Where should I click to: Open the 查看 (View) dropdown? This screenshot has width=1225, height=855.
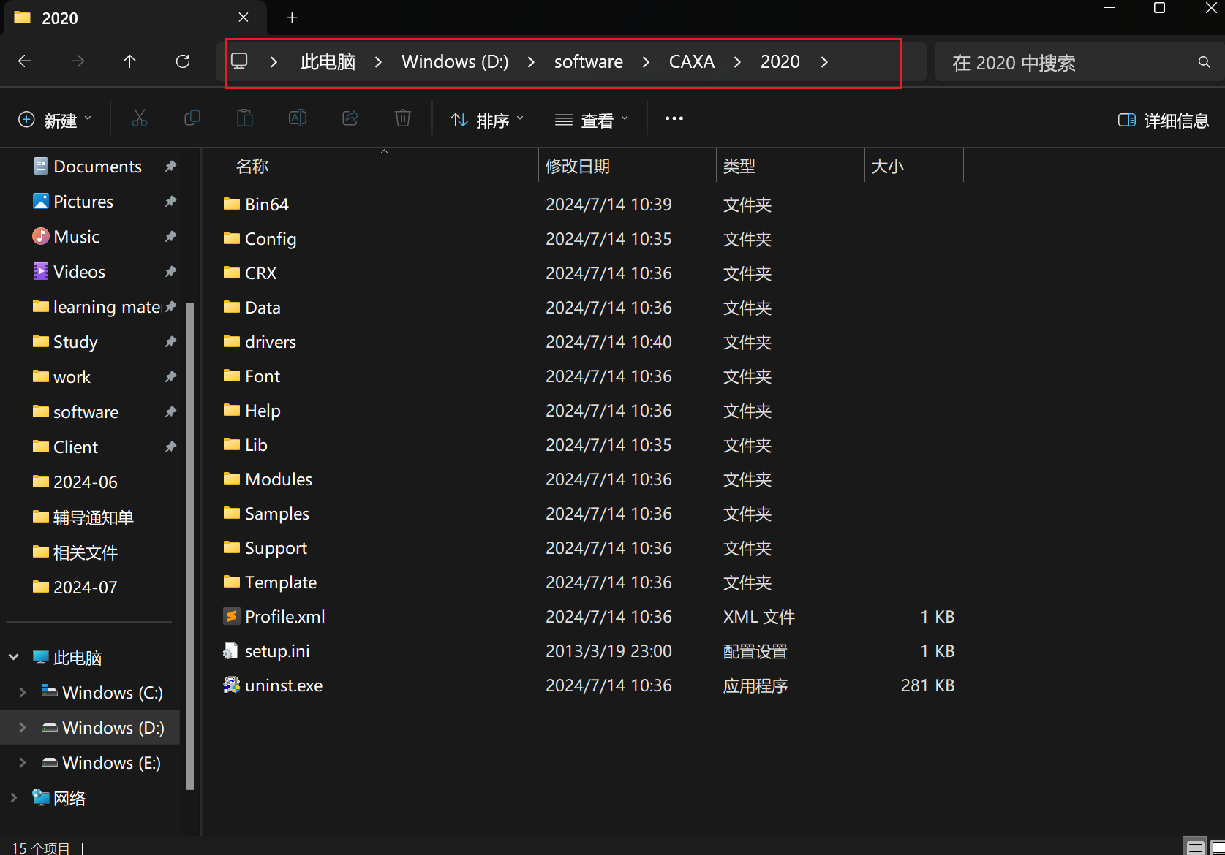(x=592, y=121)
